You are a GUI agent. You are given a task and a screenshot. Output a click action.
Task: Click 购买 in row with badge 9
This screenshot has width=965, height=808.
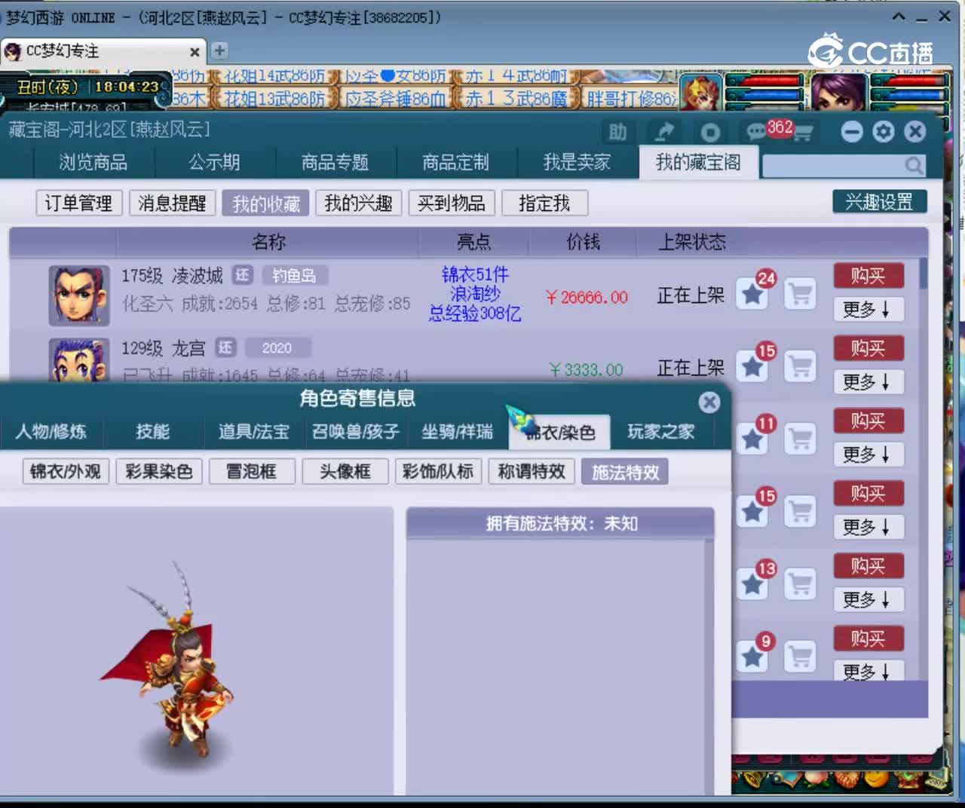(x=868, y=638)
